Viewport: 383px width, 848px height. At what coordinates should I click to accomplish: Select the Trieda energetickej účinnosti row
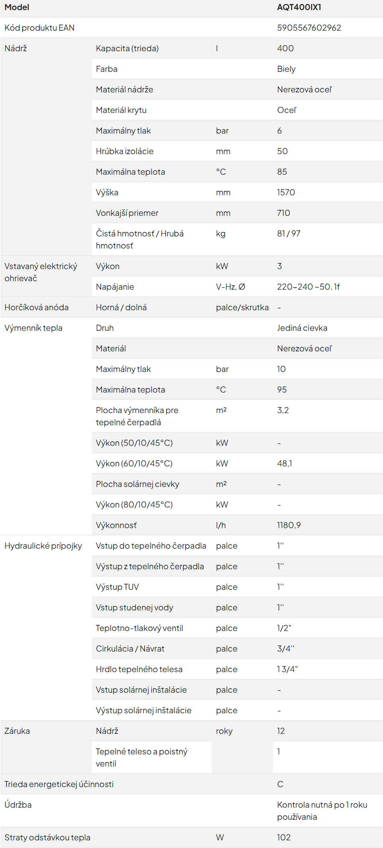(192, 784)
